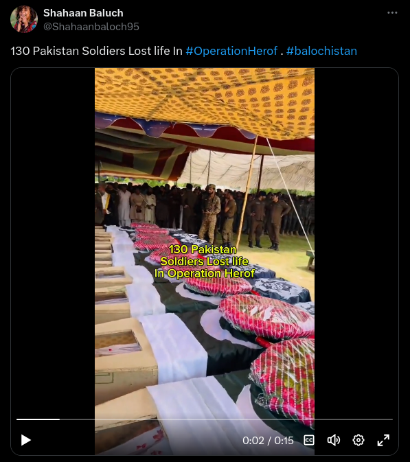The image size is (410, 462).
Task: Click the tweet text about 130 soldiers
Action: (x=96, y=51)
